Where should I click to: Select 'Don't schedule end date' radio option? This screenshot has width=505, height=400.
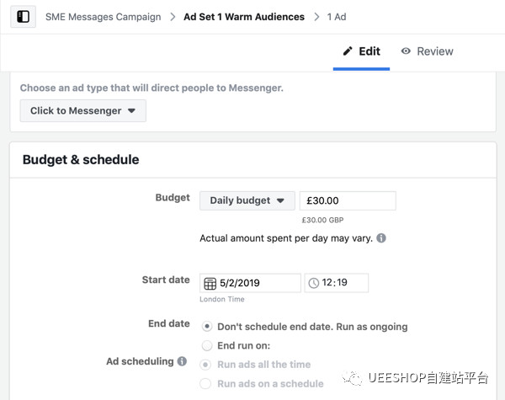[x=207, y=326]
